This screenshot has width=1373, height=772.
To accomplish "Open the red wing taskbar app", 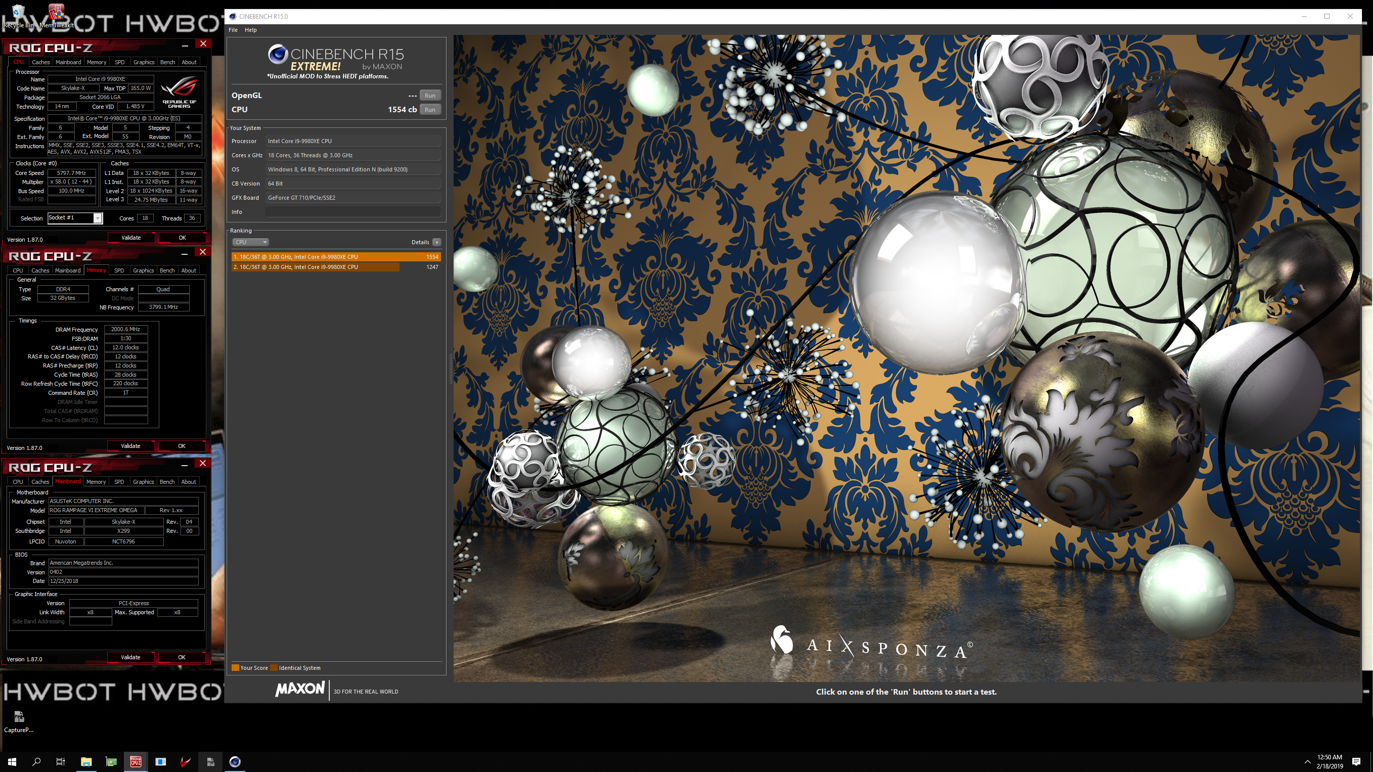I will pyautogui.click(x=185, y=761).
